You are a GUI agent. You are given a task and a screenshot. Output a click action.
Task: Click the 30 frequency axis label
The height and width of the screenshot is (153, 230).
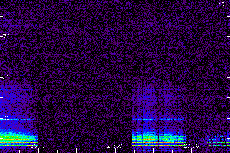point(6,118)
